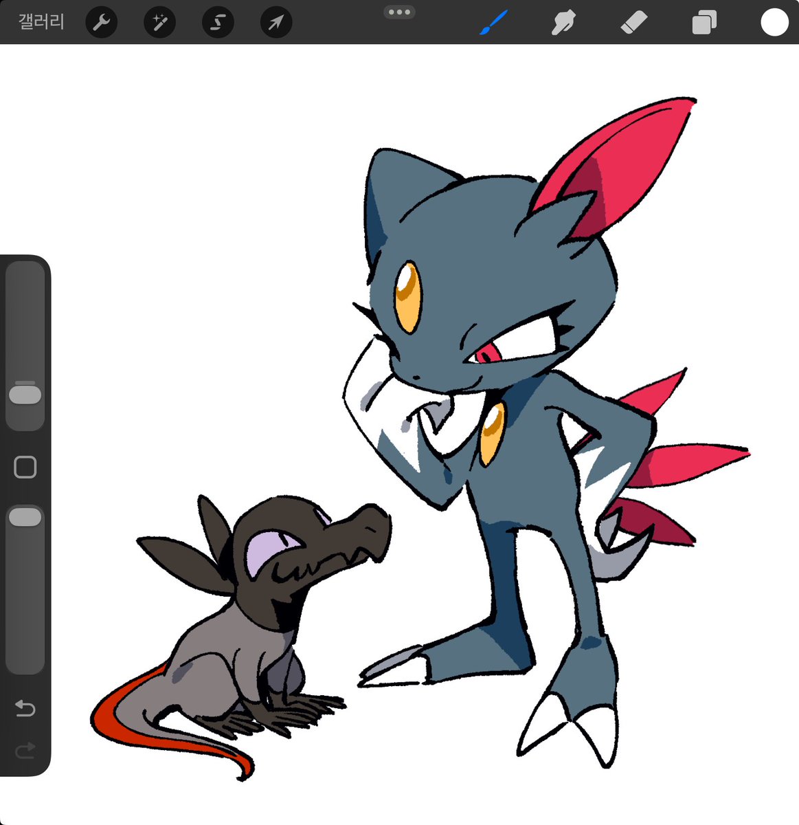The height and width of the screenshot is (825, 799).
Task: Open the Layers panel
Action: pos(704,23)
